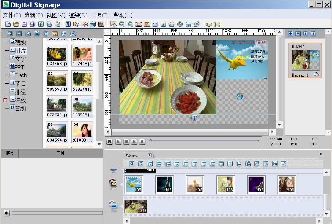
Task: Click the skip to start button
Action: [x=134, y=142]
